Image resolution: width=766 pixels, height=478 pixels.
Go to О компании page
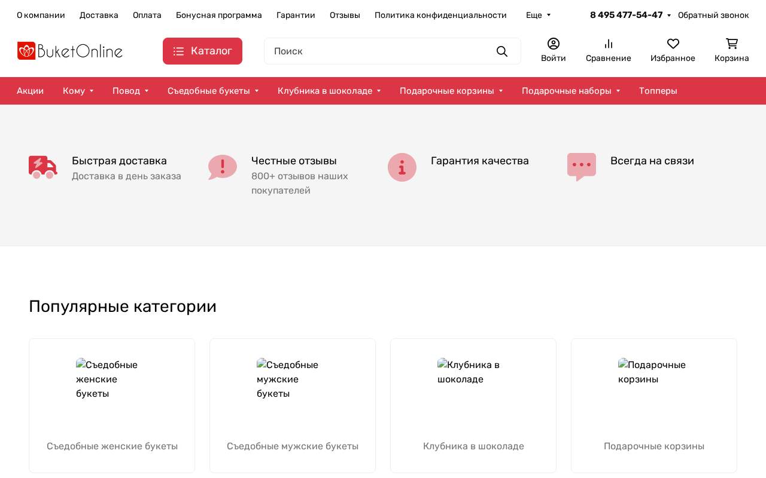41,15
